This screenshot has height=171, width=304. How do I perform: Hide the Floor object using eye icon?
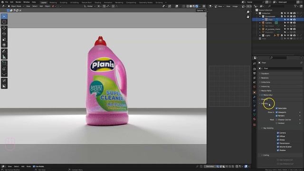pyautogui.click(x=288, y=19)
